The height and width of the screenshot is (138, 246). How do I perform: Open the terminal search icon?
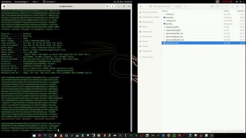point(107,7)
